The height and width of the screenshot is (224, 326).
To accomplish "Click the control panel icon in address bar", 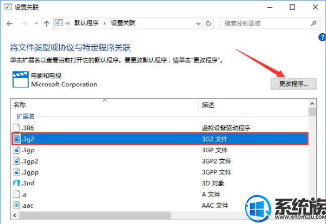I will coord(59,22).
